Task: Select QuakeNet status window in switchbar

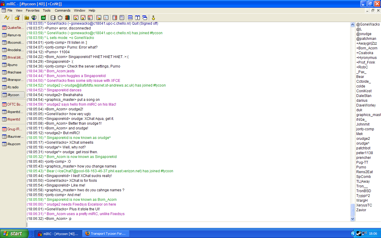Action: tap(13, 28)
